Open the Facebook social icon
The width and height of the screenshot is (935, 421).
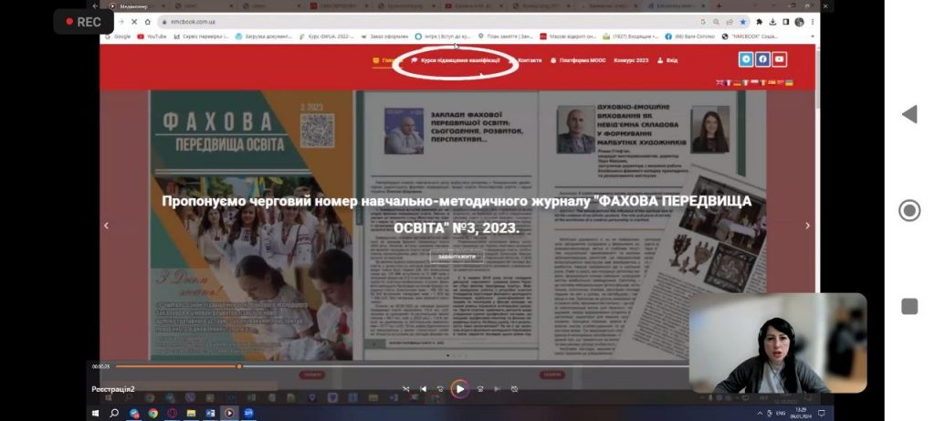click(x=762, y=59)
